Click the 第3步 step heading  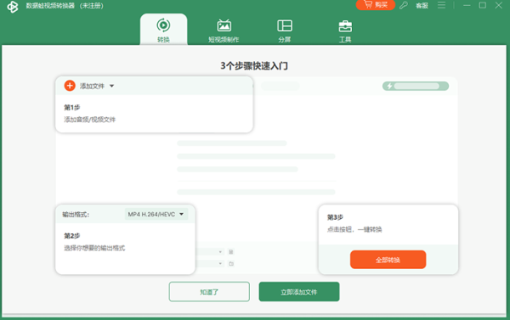335,217
